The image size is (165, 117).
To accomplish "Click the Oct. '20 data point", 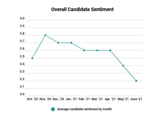I will [x=32, y=58].
